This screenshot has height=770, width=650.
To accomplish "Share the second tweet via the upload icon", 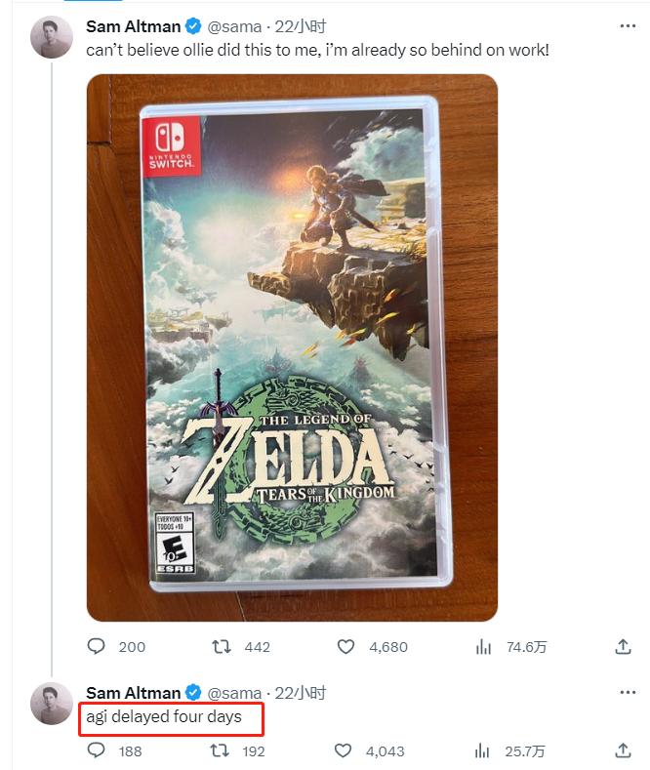I will click(x=623, y=750).
